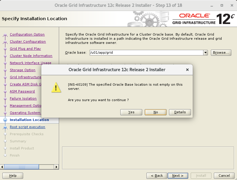Go to Network Interface Usage step

(31, 63)
